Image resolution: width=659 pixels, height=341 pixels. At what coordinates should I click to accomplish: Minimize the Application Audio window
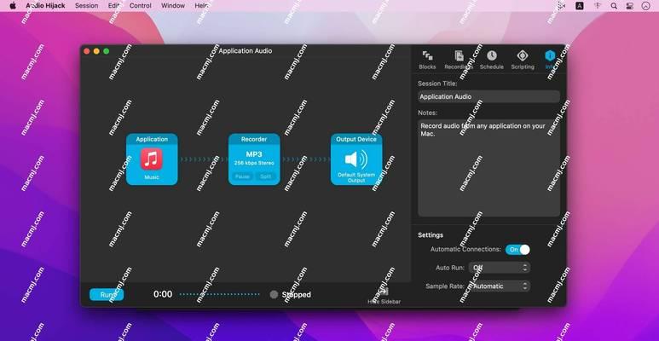tap(96, 51)
